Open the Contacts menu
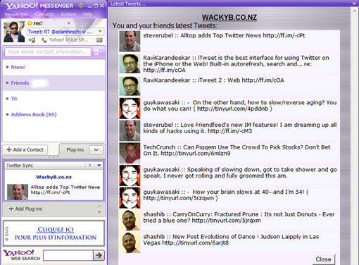The height and width of the screenshot is (265, 359). (x=44, y=14)
